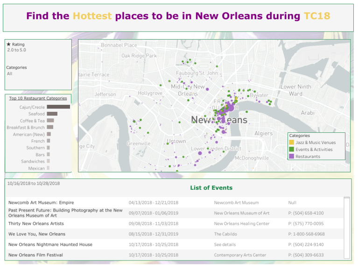
Task: Click the New Orleans Museum of Art venue
Action: pyautogui.click(x=242, y=213)
